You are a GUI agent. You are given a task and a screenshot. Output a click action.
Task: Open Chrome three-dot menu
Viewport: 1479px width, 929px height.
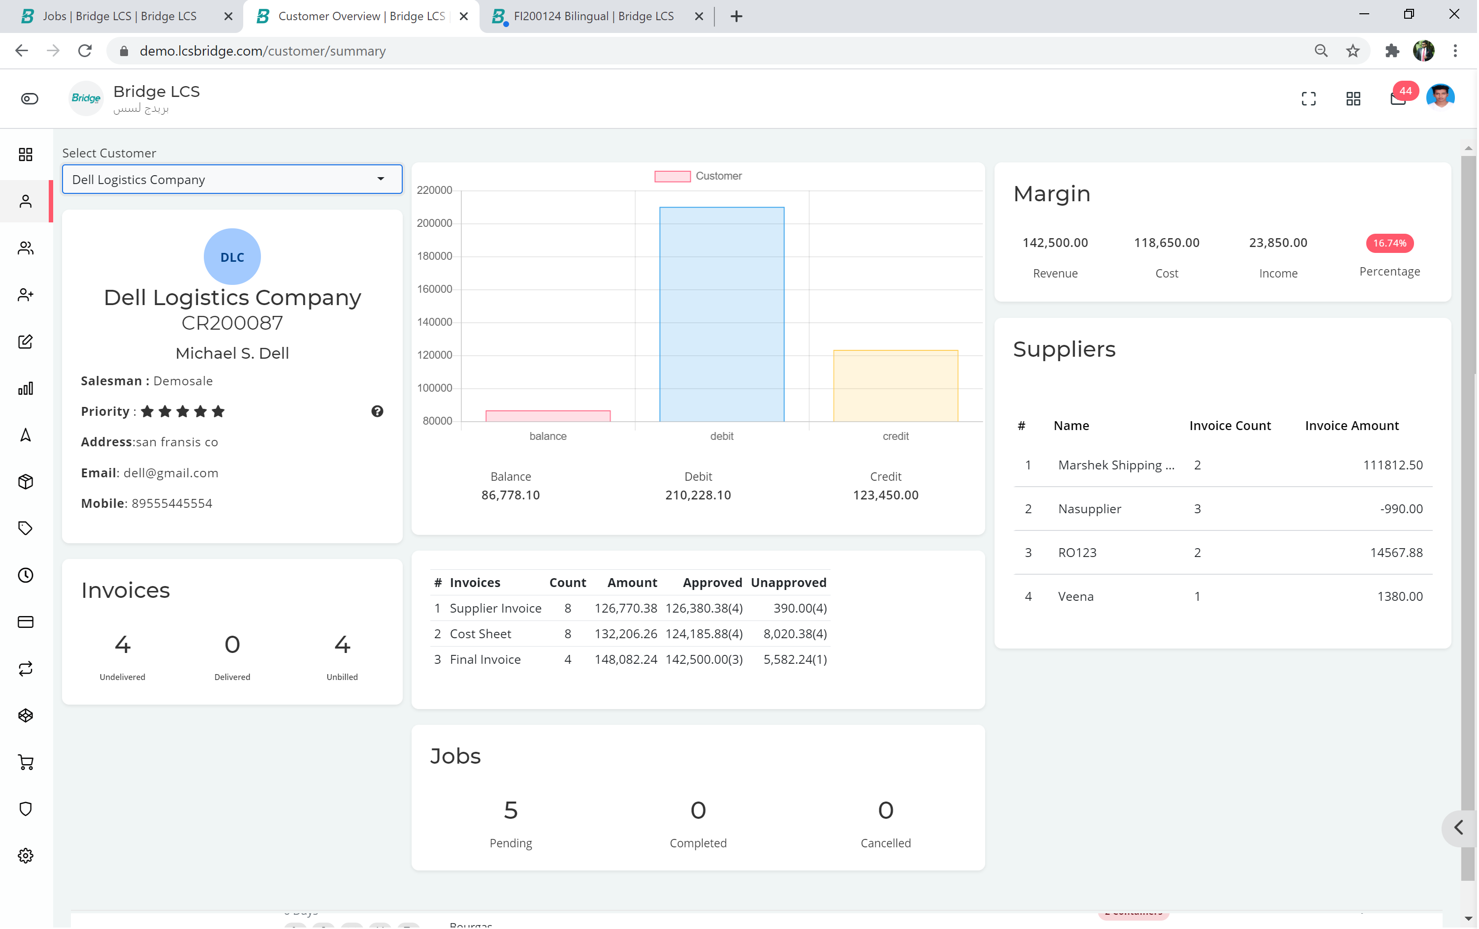tap(1455, 51)
